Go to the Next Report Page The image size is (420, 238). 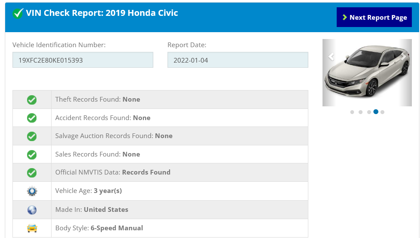click(374, 18)
